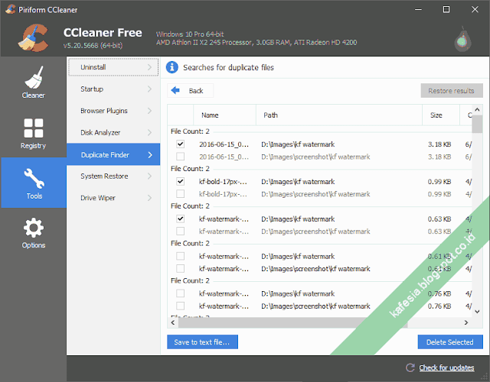Select the first File Count: 2 group header
The height and width of the screenshot is (382, 490).
click(190, 131)
